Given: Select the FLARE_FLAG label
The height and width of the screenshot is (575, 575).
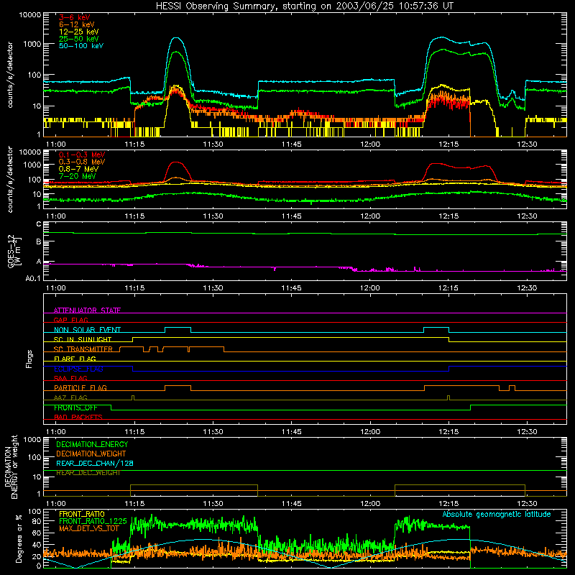Looking at the screenshot, I should point(75,359).
